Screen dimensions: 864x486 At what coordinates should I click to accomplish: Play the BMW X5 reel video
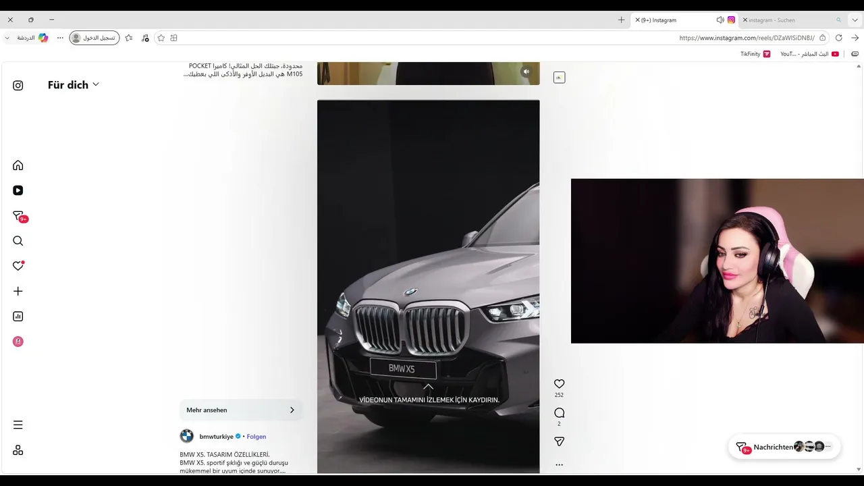[429, 287]
